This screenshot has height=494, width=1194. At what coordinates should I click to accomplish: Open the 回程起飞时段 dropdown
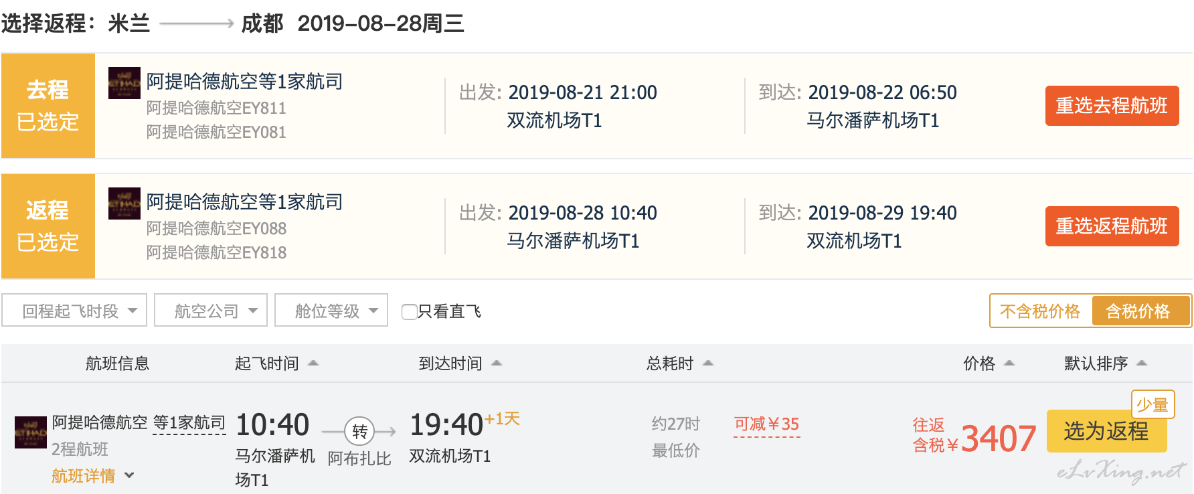pos(74,311)
